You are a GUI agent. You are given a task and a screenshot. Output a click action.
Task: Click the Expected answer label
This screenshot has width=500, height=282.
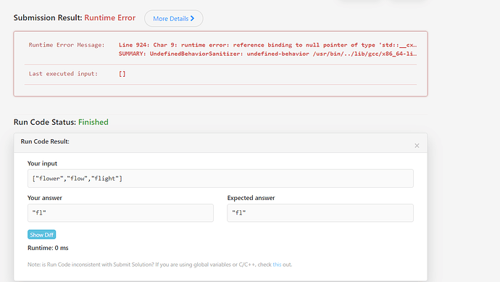251,198
